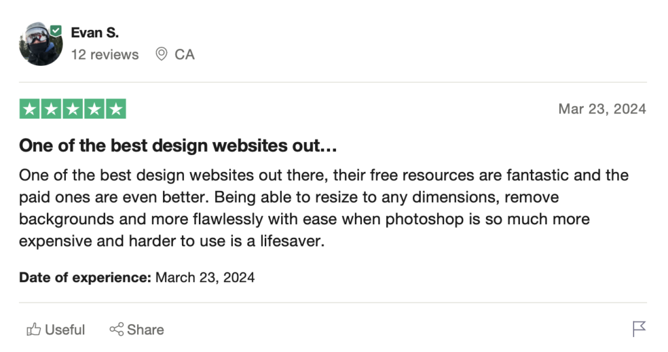Open the "One of the best design websites out…" title
Image resolution: width=668 pixels, height=352 pixels.
(x=178, y=146)
